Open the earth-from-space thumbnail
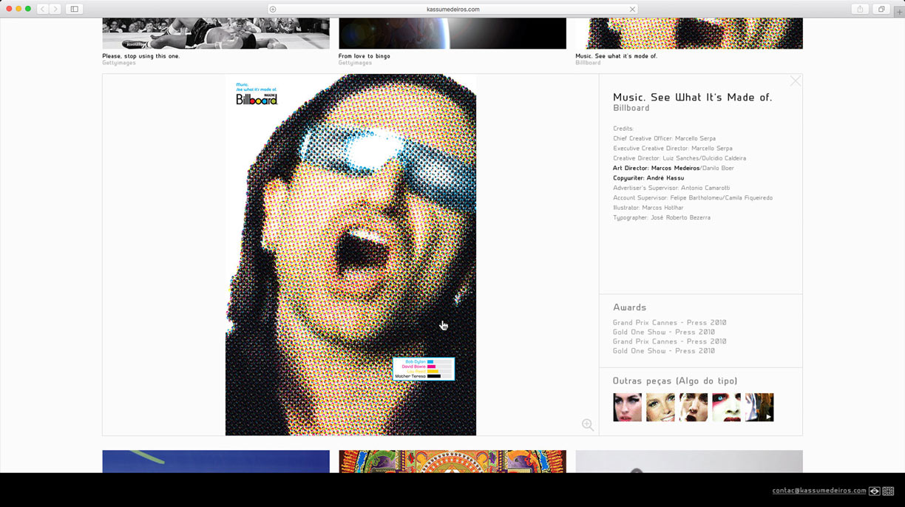The image size is (905, 507). pyautogui.click(x=452, y=33)
